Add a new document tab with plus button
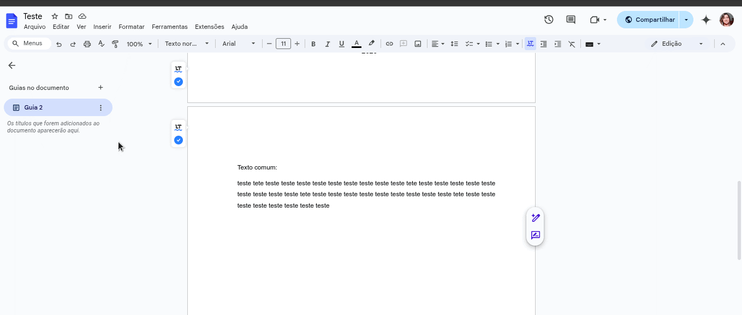The height and width of the screenshot is (315, 742). click(x=100, y=87)
